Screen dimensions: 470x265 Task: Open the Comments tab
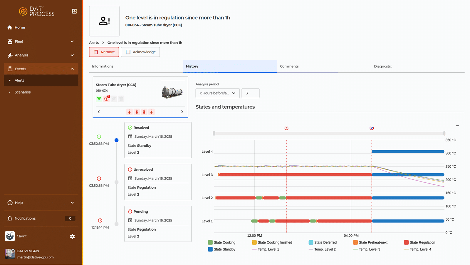click(x=289, y=66)
